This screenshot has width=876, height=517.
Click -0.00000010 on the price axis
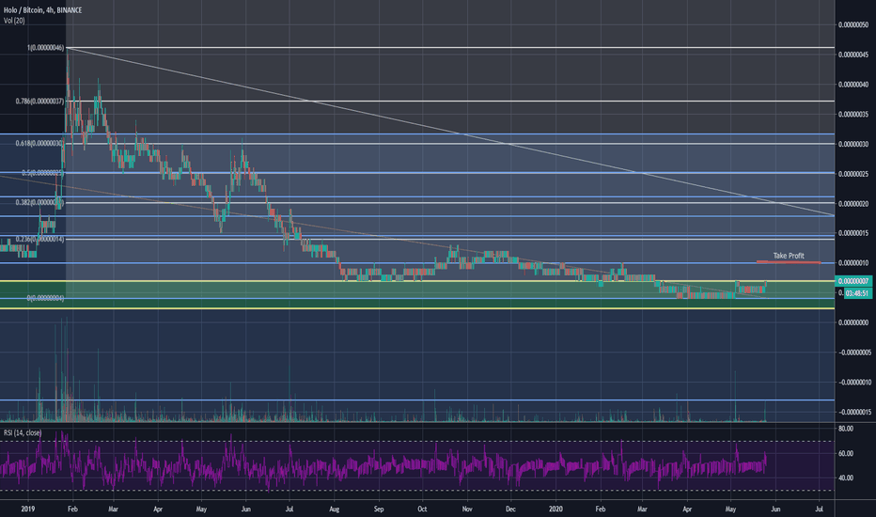point(854,383)
